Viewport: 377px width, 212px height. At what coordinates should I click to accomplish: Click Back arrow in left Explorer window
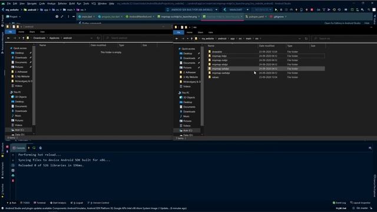point(9,38)
